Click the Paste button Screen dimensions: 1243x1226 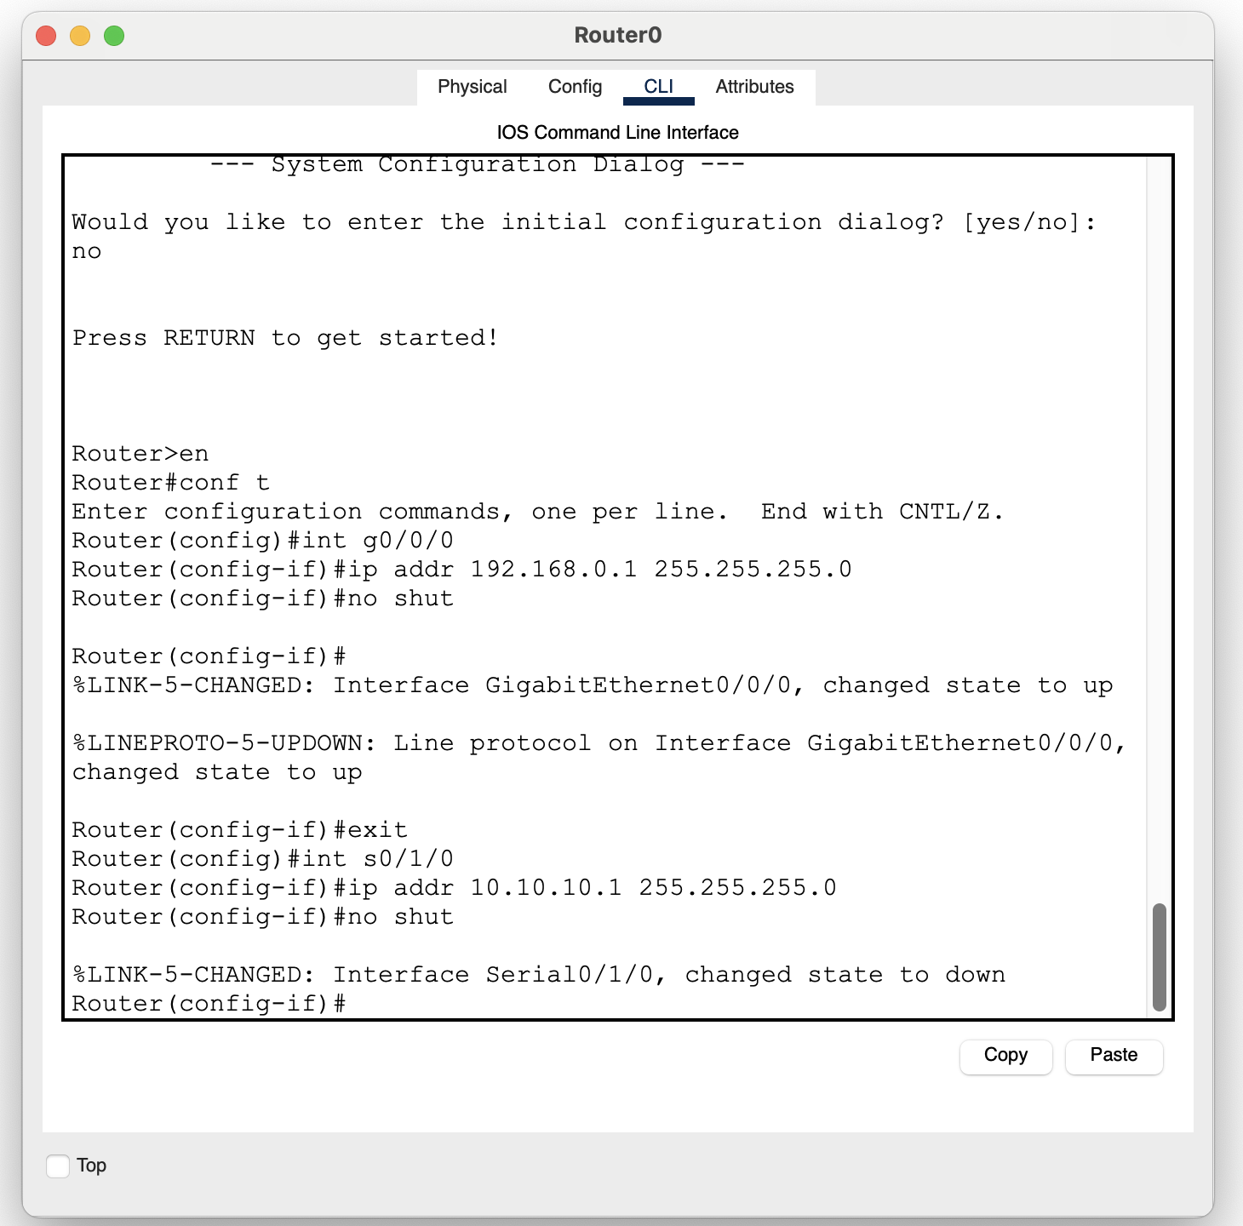(1114, 1056)
